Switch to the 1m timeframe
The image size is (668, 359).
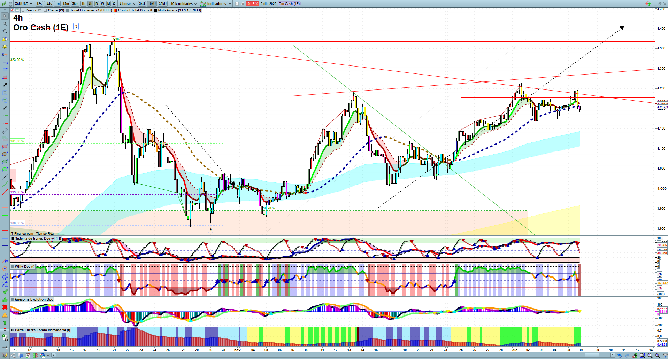coord(57,4)
